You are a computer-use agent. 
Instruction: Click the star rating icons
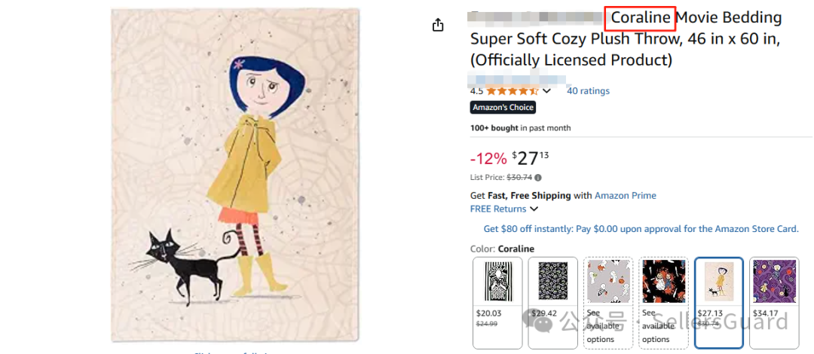point(513,91)
